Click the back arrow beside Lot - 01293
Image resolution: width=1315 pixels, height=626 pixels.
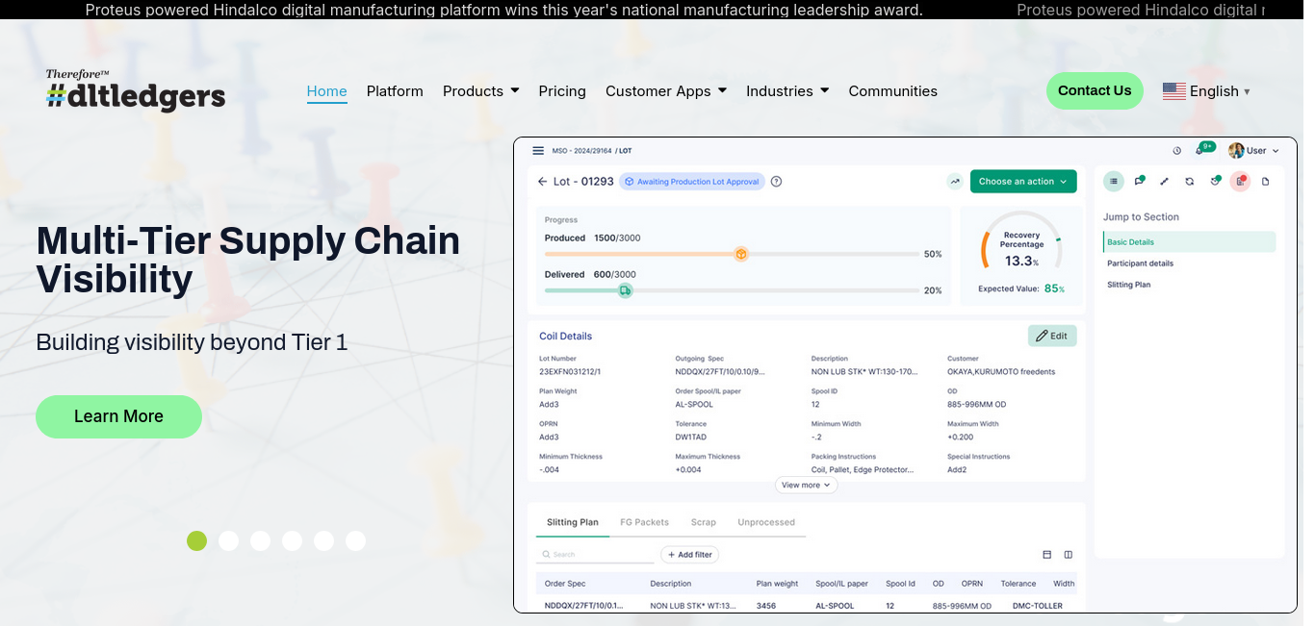pos(541,181)
